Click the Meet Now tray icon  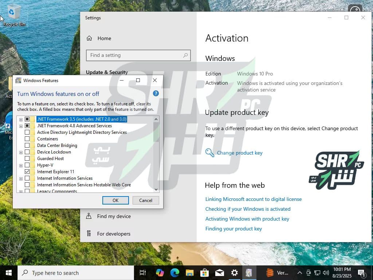(309, 273)
